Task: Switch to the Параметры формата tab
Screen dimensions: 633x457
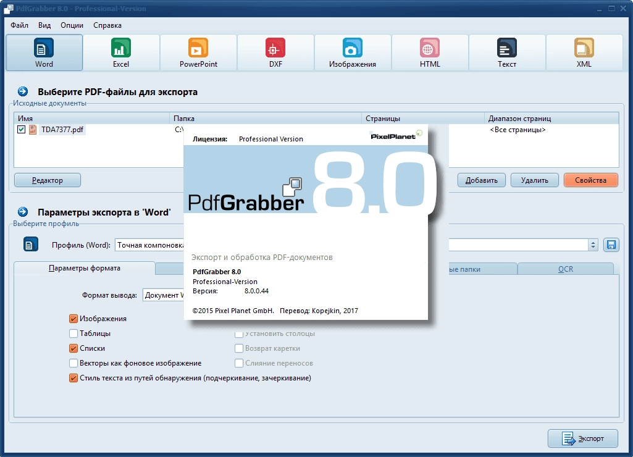Action: coord(85,268)
